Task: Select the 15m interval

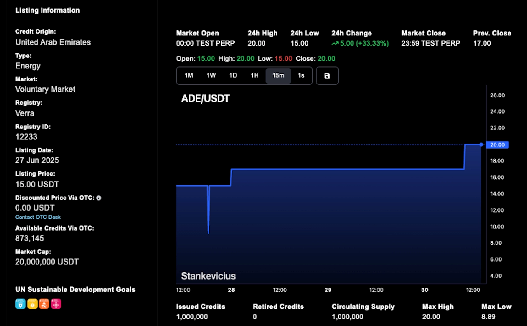Action: click(278, 75)
